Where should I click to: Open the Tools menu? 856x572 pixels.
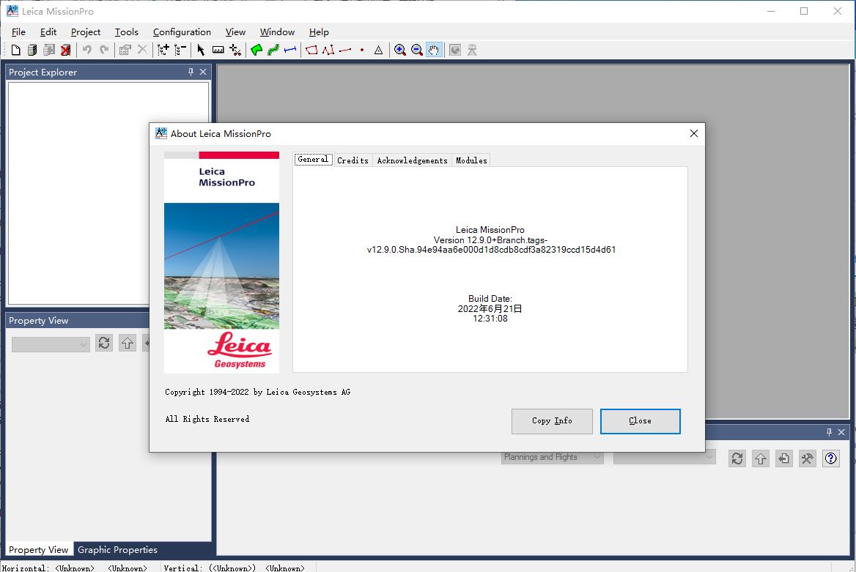pos(126,31)
